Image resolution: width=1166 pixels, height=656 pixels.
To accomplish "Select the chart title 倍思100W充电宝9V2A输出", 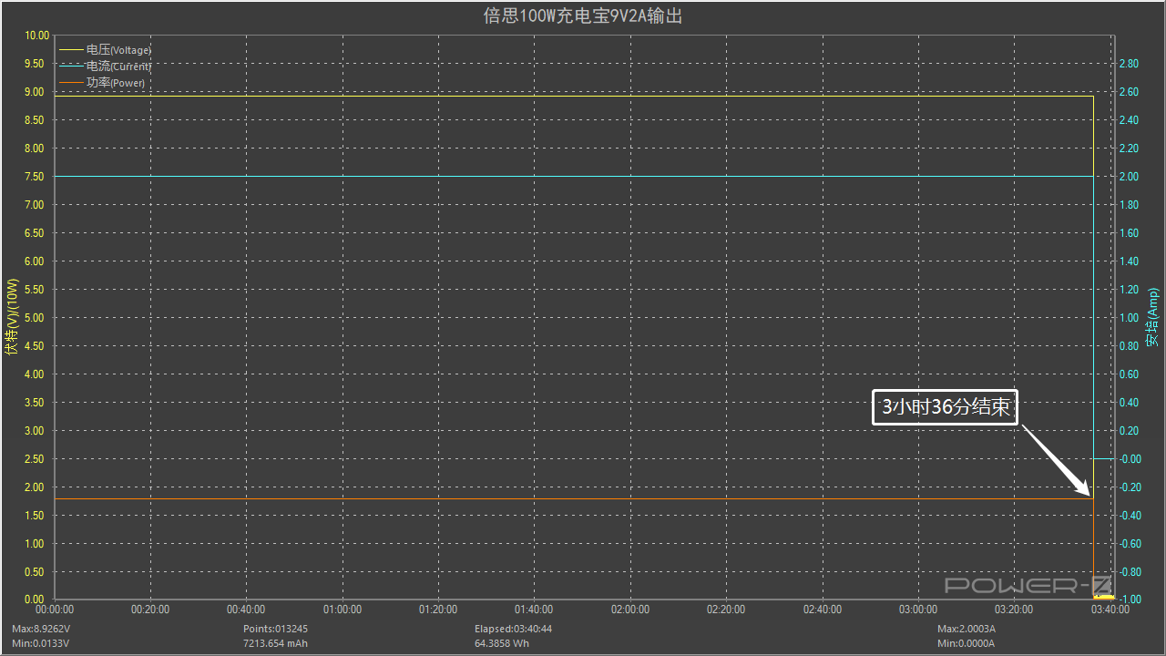I will click(x=582, y=16).
